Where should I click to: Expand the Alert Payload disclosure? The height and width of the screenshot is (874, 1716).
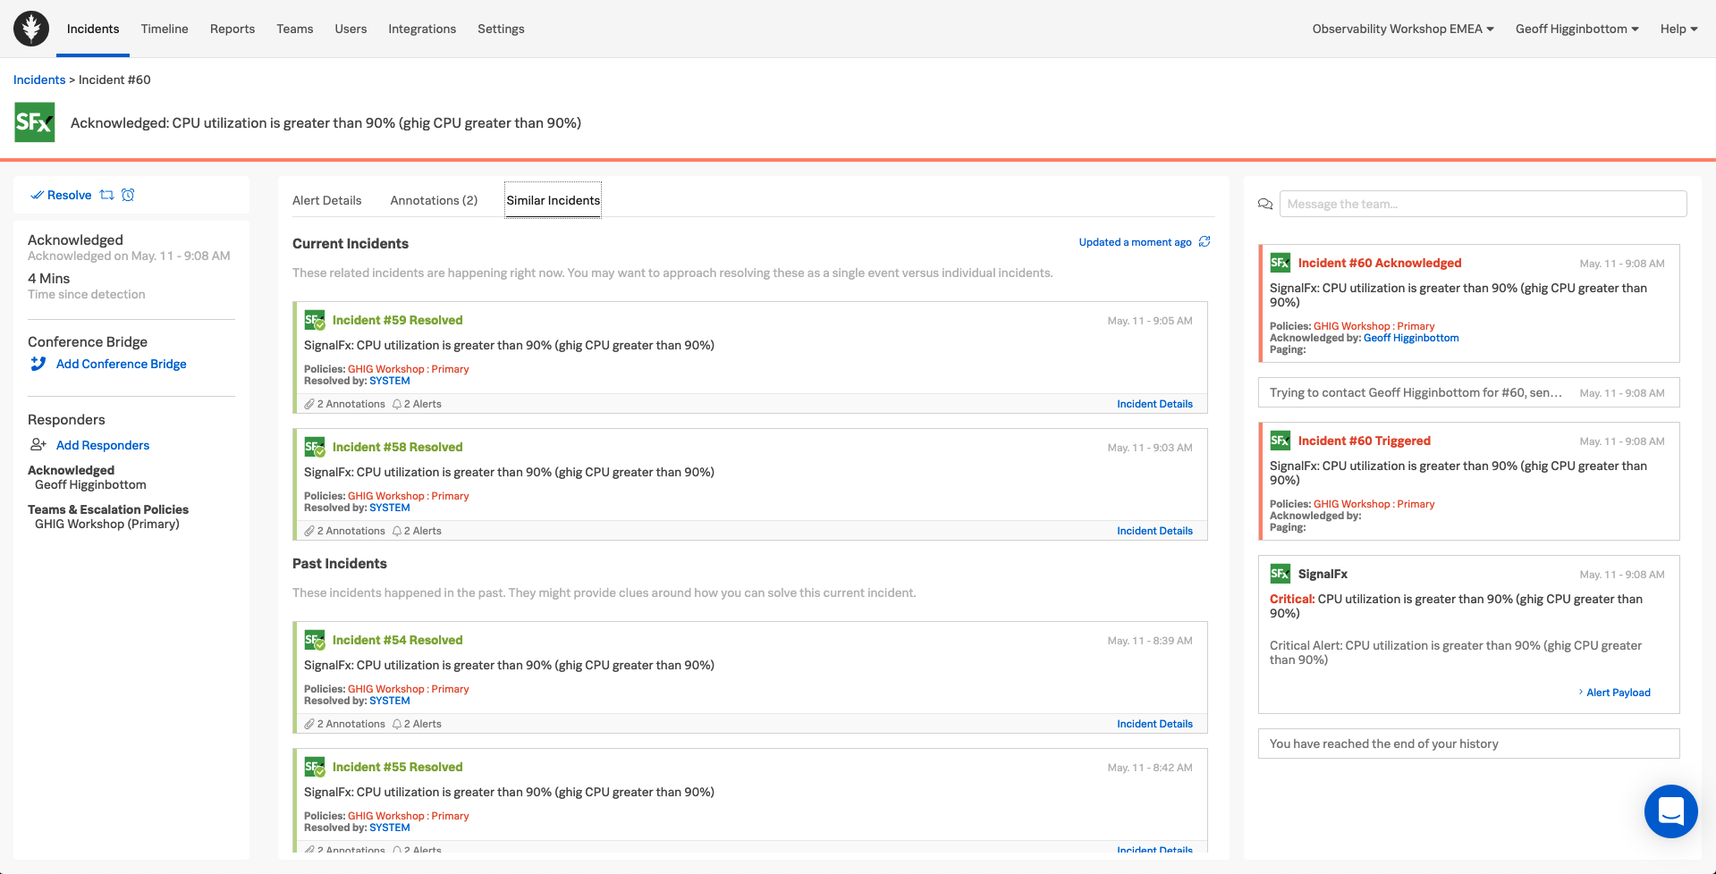(x=1614, y=693)
